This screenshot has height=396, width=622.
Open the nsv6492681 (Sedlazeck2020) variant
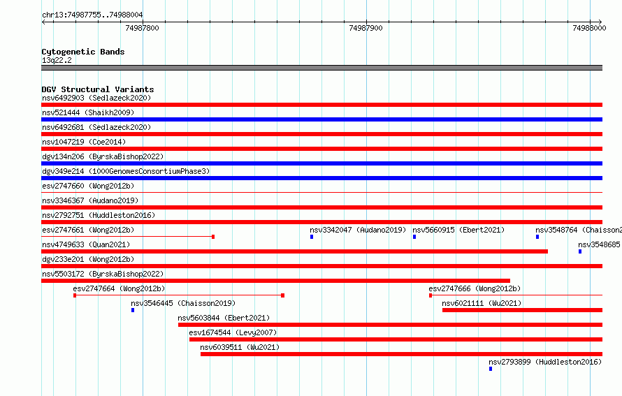tap(96, 127)
